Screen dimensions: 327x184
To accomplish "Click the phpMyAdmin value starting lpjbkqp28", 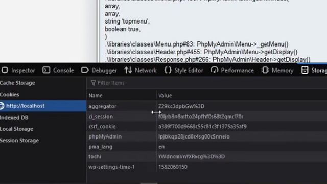I will (x=194, y=136).
